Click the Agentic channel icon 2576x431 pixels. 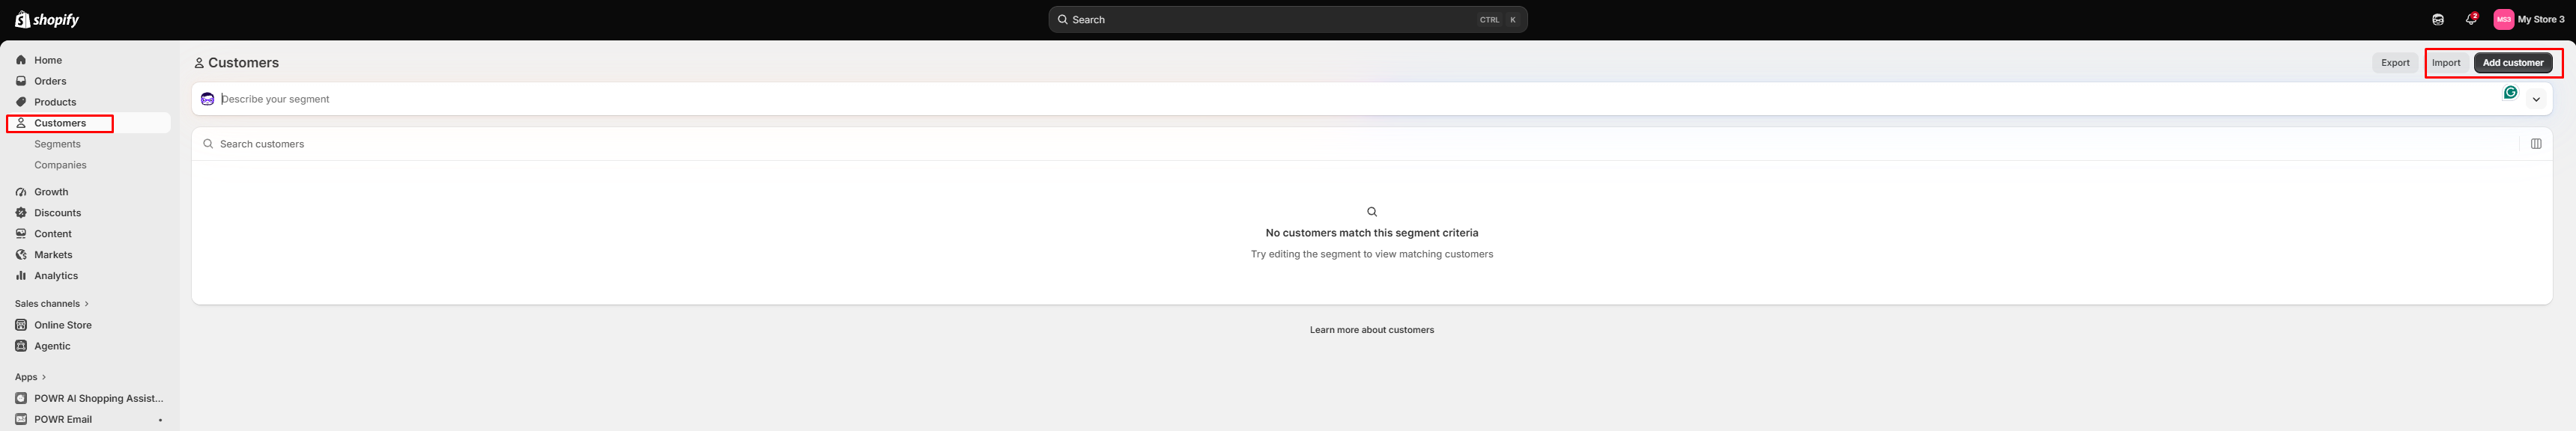21,346
